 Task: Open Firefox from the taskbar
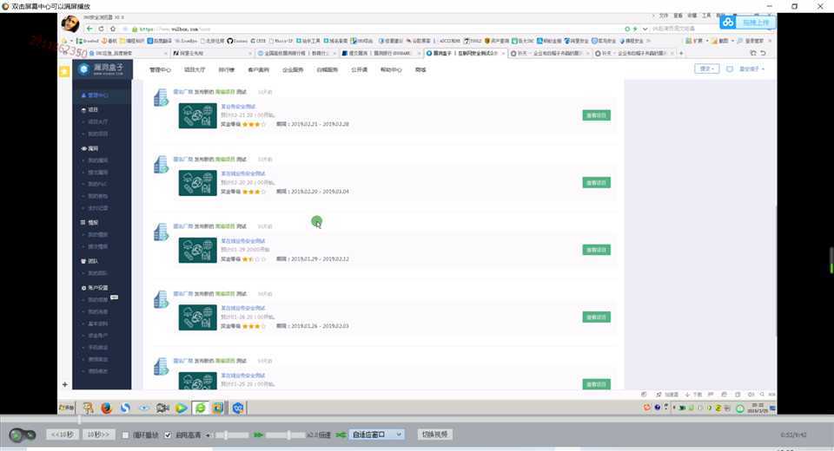click(106, 408)
